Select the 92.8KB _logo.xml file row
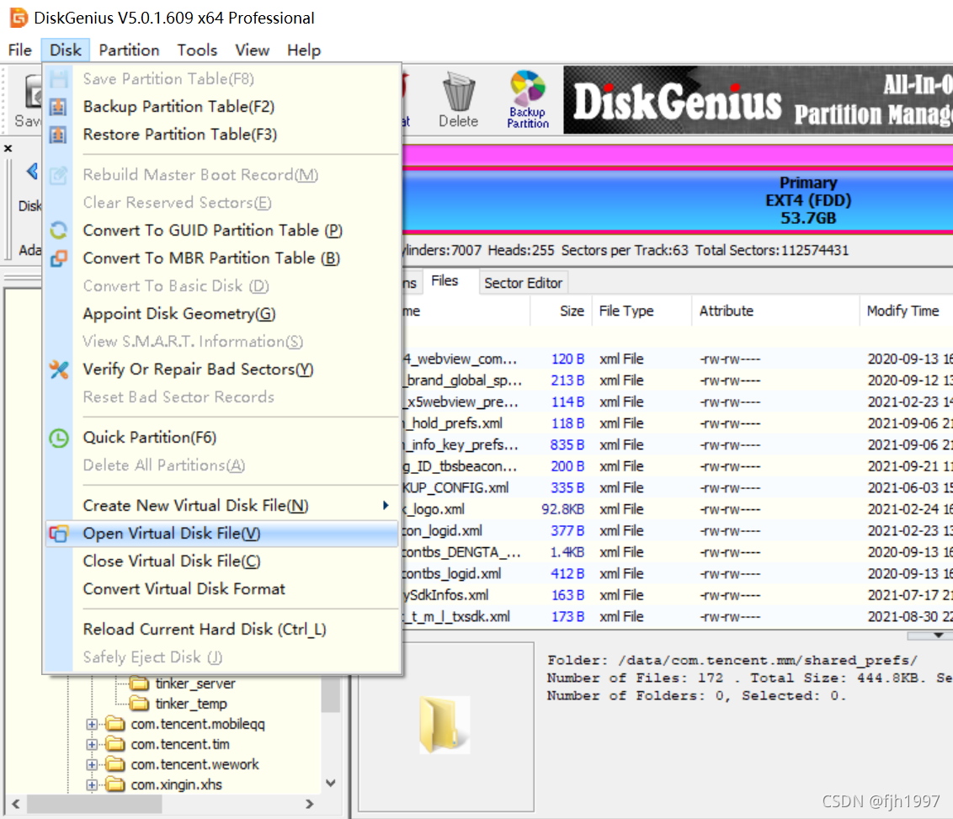Screen dimensions: 953x819 click(678, 509)
